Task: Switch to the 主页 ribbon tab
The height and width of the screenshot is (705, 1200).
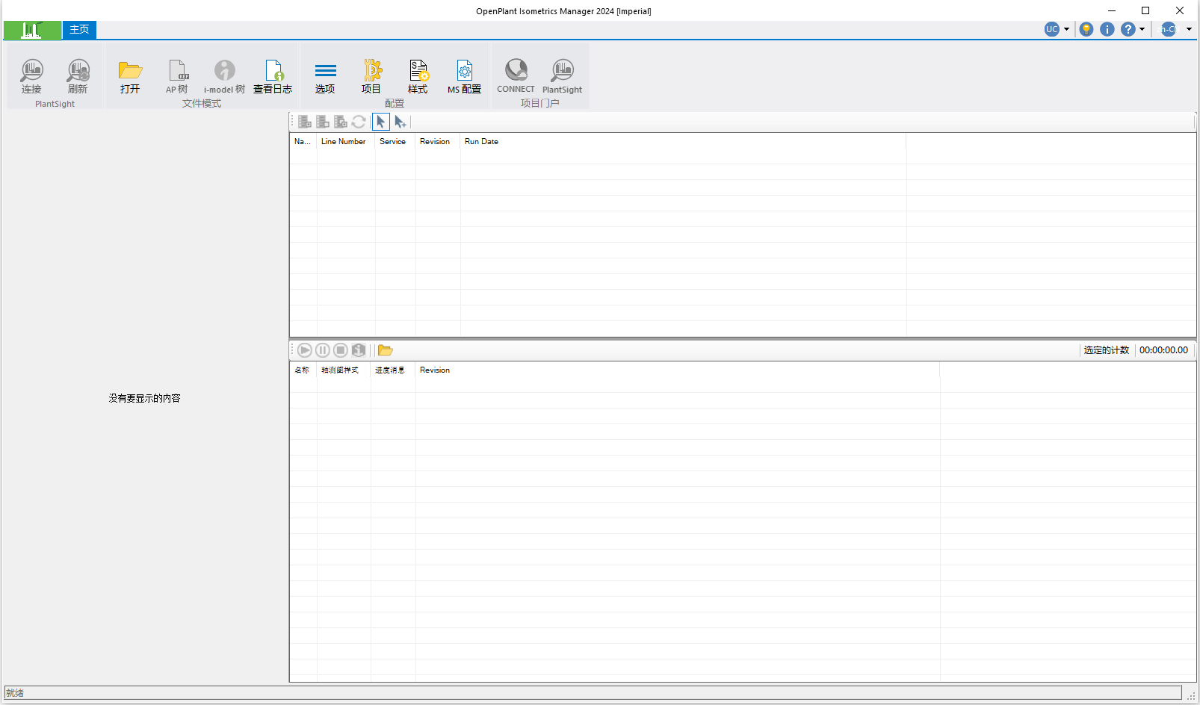Action: (x=78, y=30)
